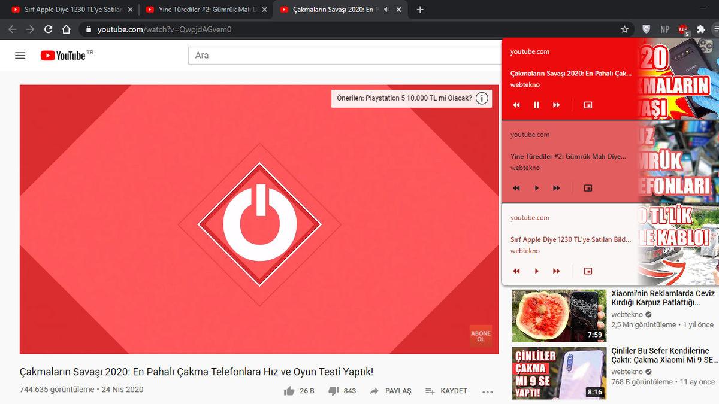
Task: Click the dislike thumbs-down icon
Action: click(x=333, y=390)
